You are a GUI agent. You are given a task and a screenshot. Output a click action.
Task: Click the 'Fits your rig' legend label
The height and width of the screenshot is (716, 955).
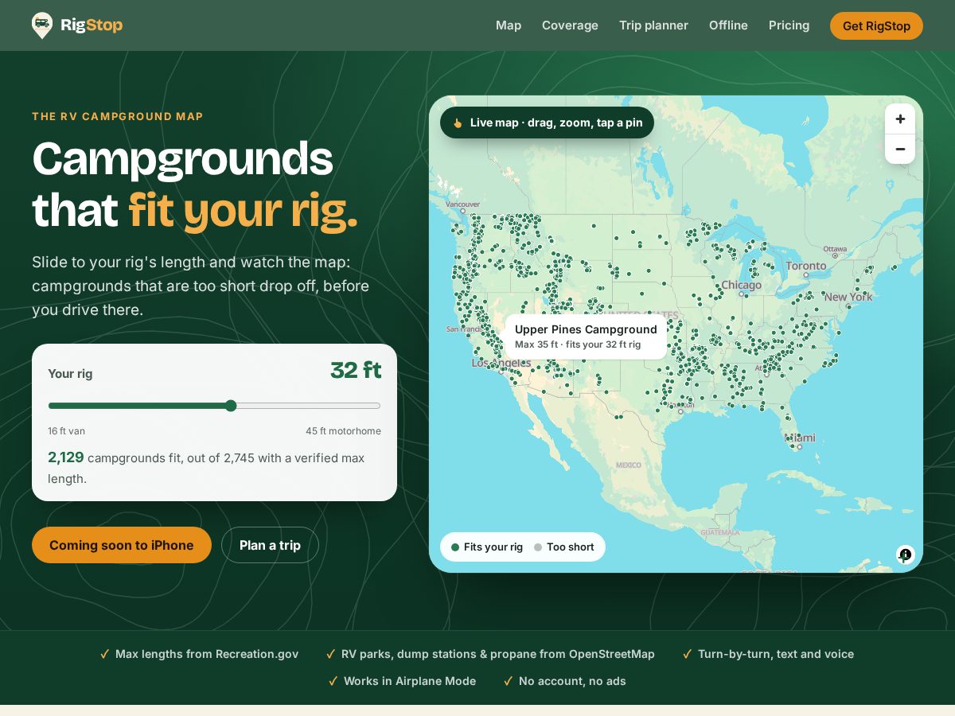point(493,547)
